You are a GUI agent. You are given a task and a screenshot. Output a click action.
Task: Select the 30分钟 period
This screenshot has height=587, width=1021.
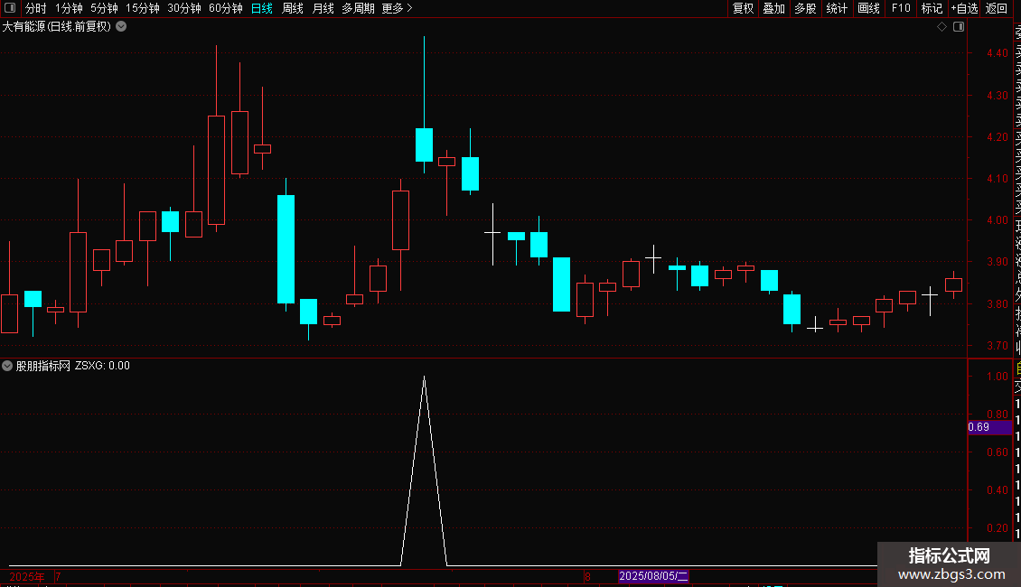pos(184,8)
